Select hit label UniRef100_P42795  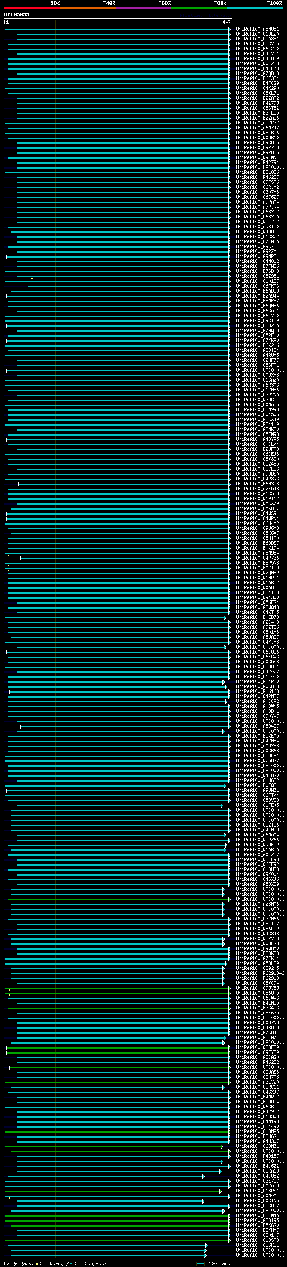257,103
